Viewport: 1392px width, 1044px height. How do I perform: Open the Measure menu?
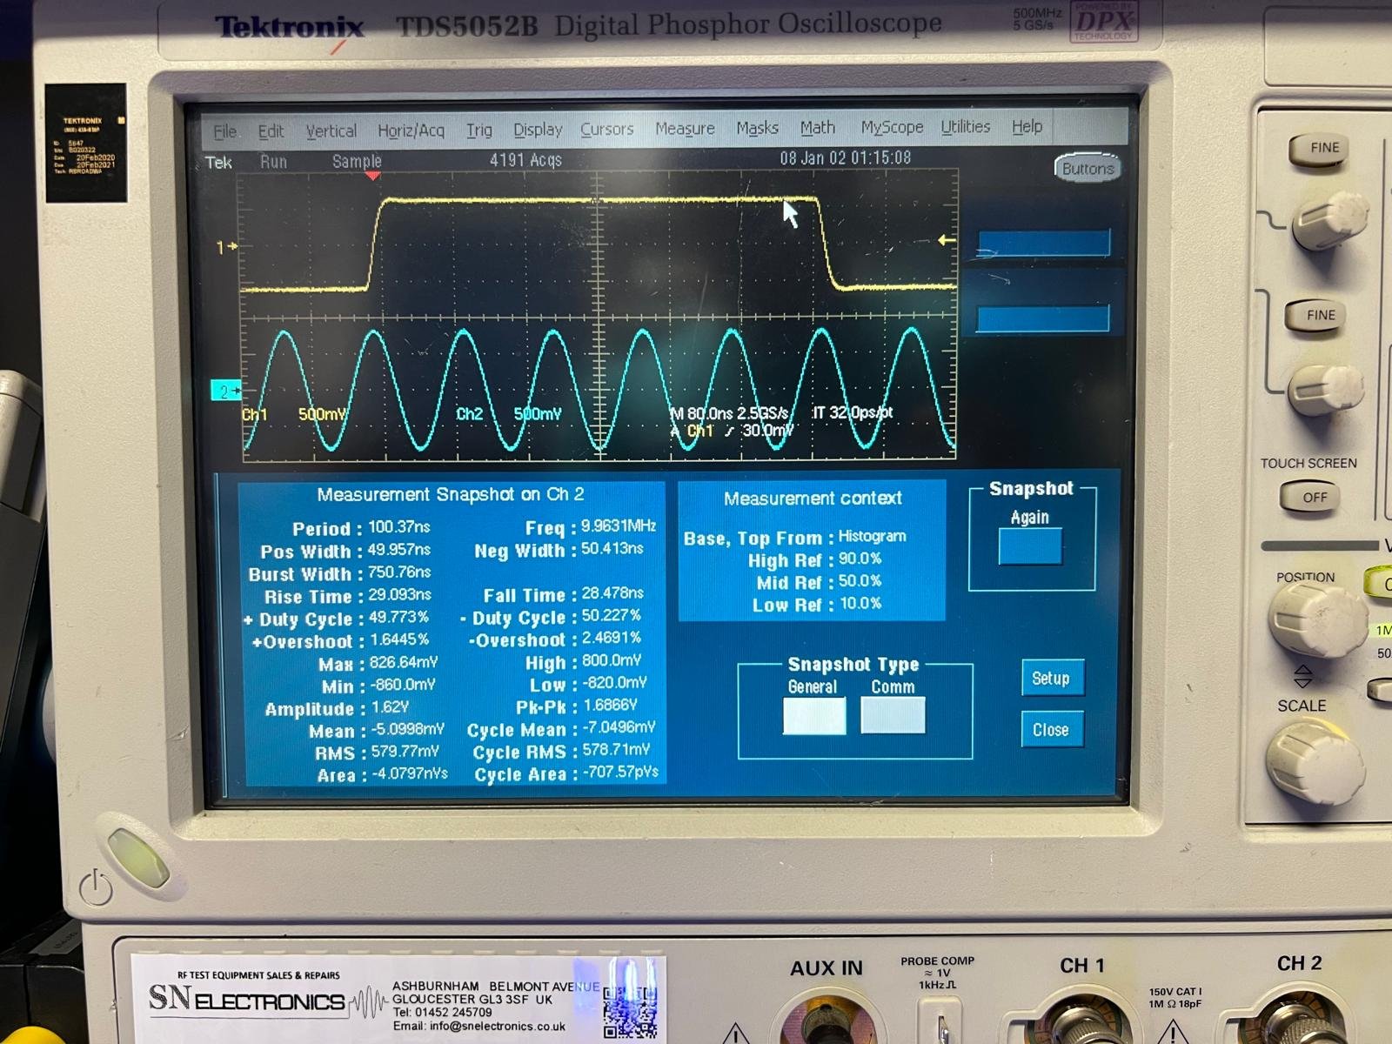pyautogui.click(x=685, y=129)
